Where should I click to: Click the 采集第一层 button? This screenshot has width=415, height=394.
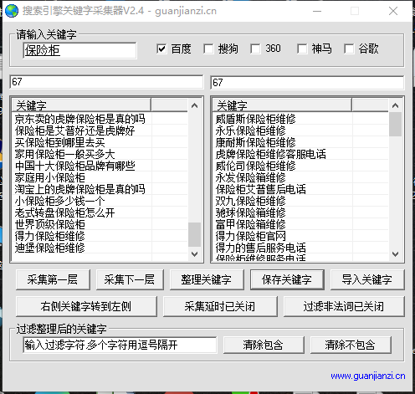pos(53,279)
